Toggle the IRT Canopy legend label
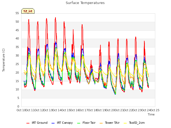Viewport: 171px width, 128px height. [65, 123]
